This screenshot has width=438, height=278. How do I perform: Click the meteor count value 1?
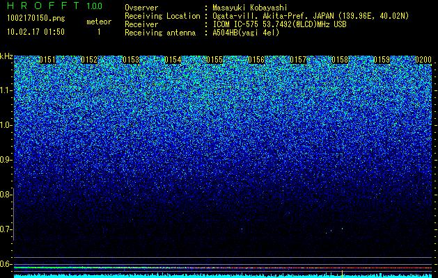[x=99, y=32]
